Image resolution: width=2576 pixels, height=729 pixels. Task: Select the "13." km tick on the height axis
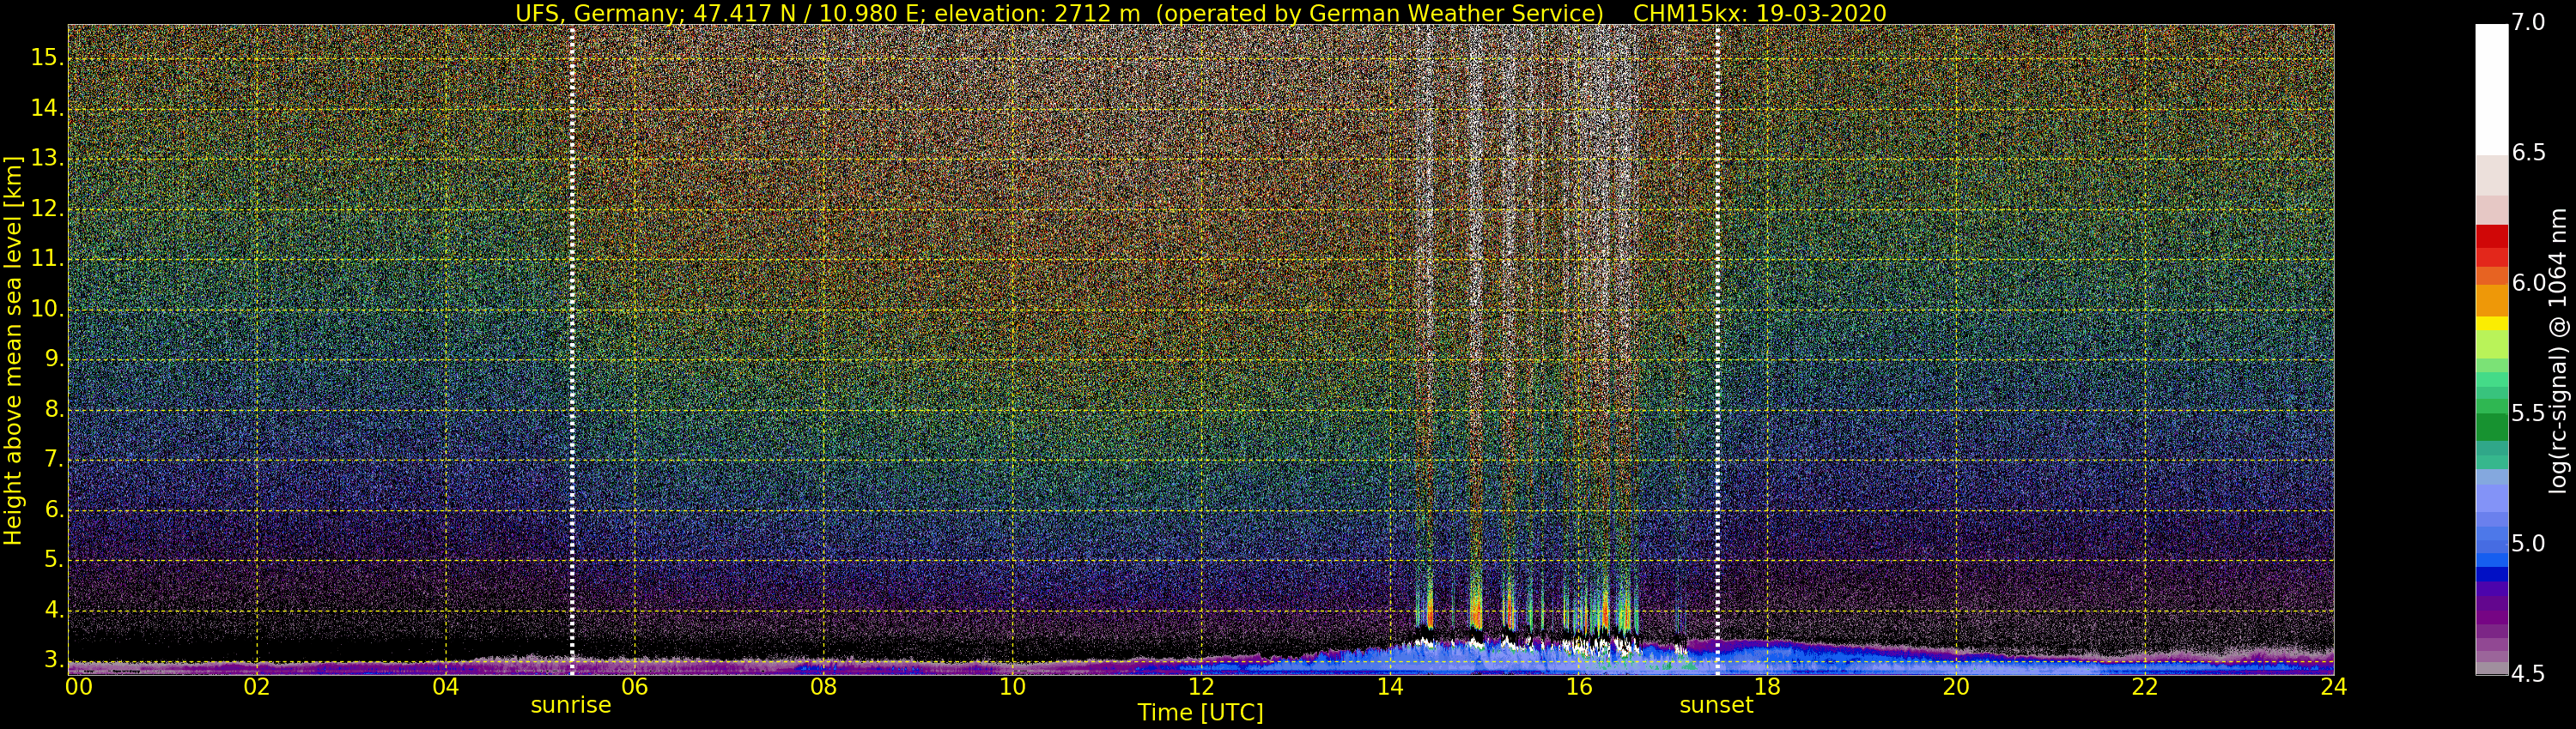coord(46,159)
